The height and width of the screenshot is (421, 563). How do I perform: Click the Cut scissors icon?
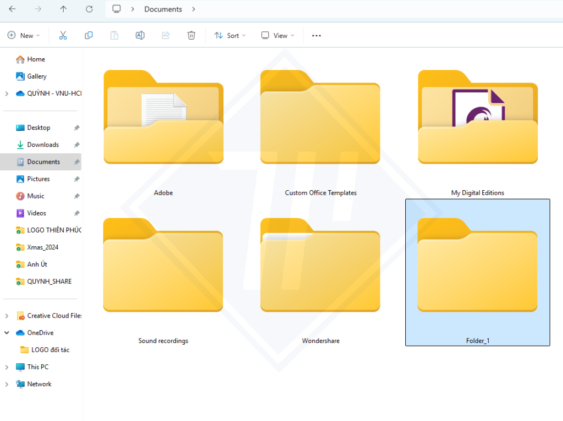[63, 35]
